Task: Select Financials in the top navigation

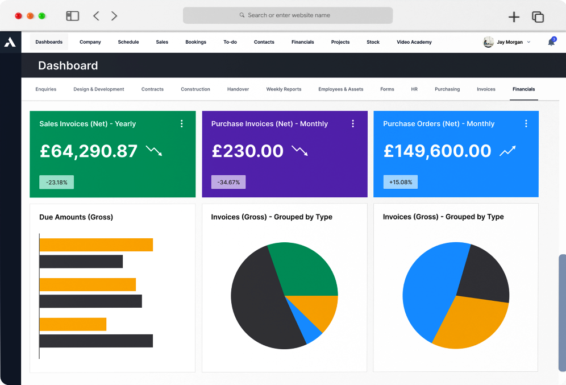Action: 302,42
